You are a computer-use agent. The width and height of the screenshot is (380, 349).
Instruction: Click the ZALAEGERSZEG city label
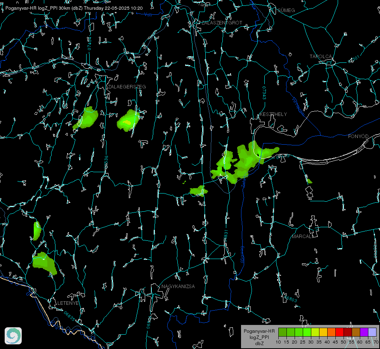127,87
